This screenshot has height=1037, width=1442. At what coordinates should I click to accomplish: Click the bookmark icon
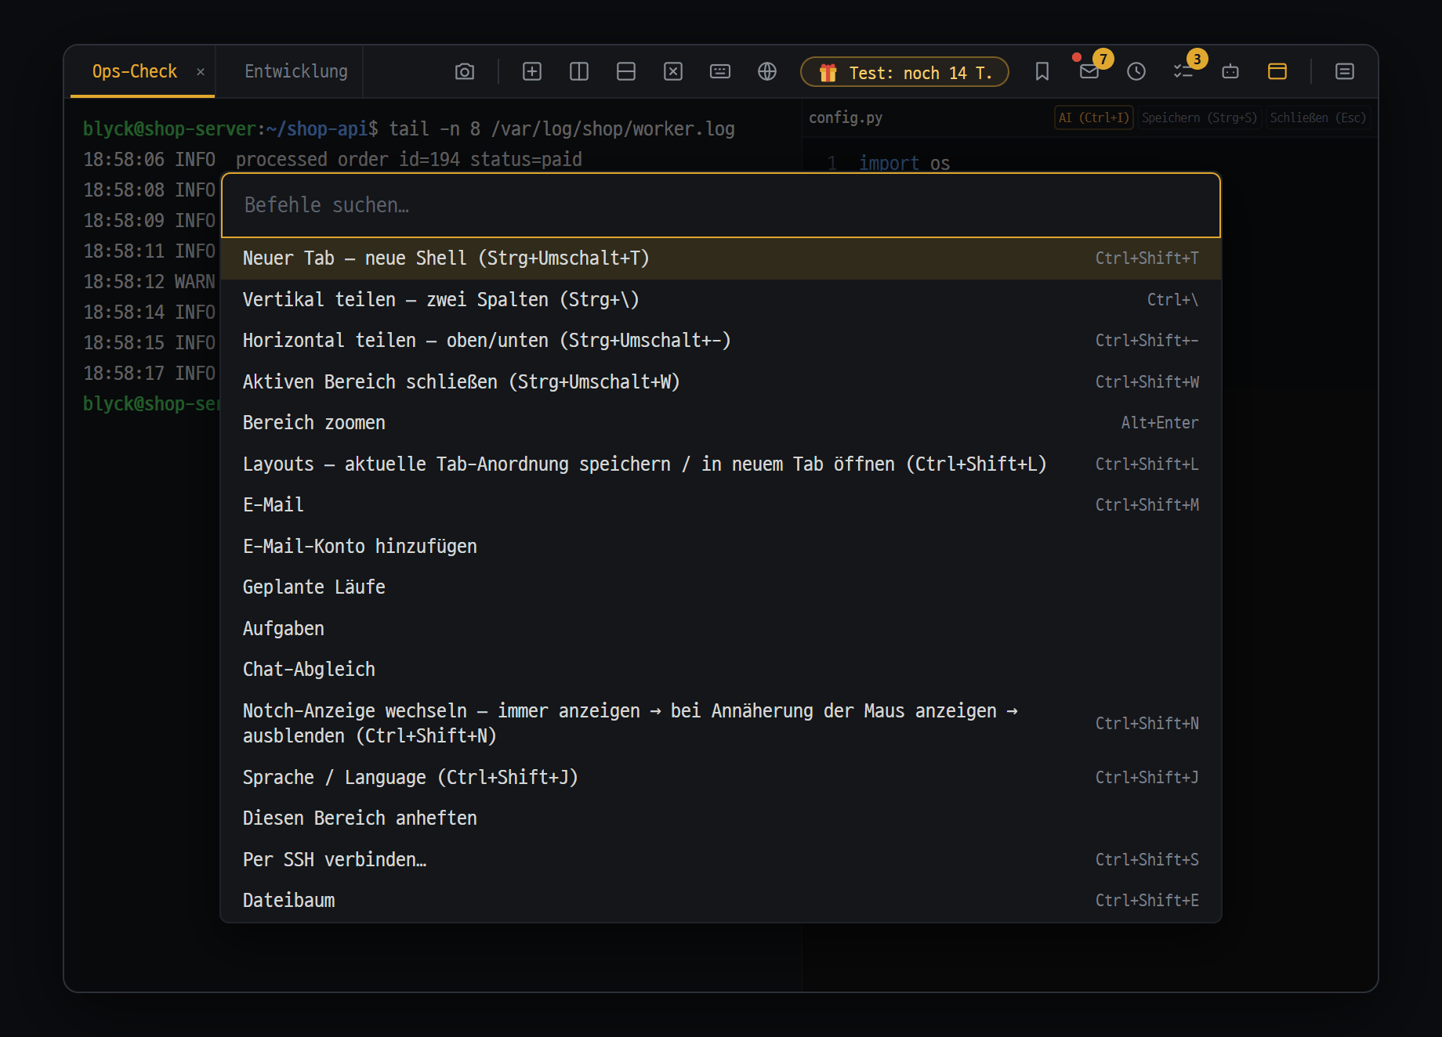(1042, 72)
